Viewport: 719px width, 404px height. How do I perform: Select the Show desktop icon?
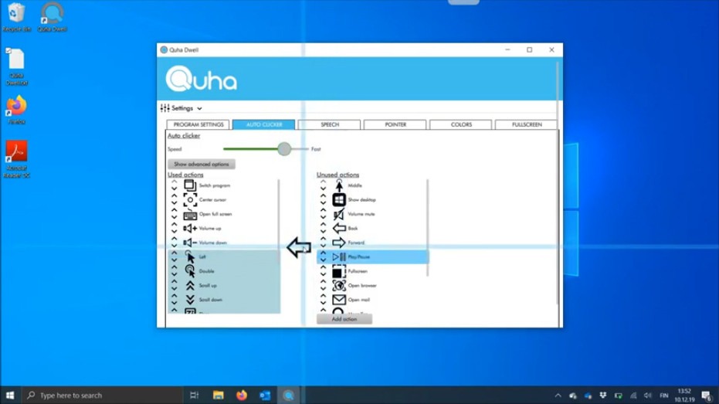pos(339,199)
